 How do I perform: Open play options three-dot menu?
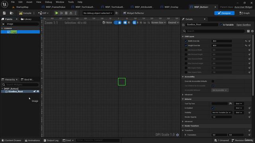(x=75, y=13)
